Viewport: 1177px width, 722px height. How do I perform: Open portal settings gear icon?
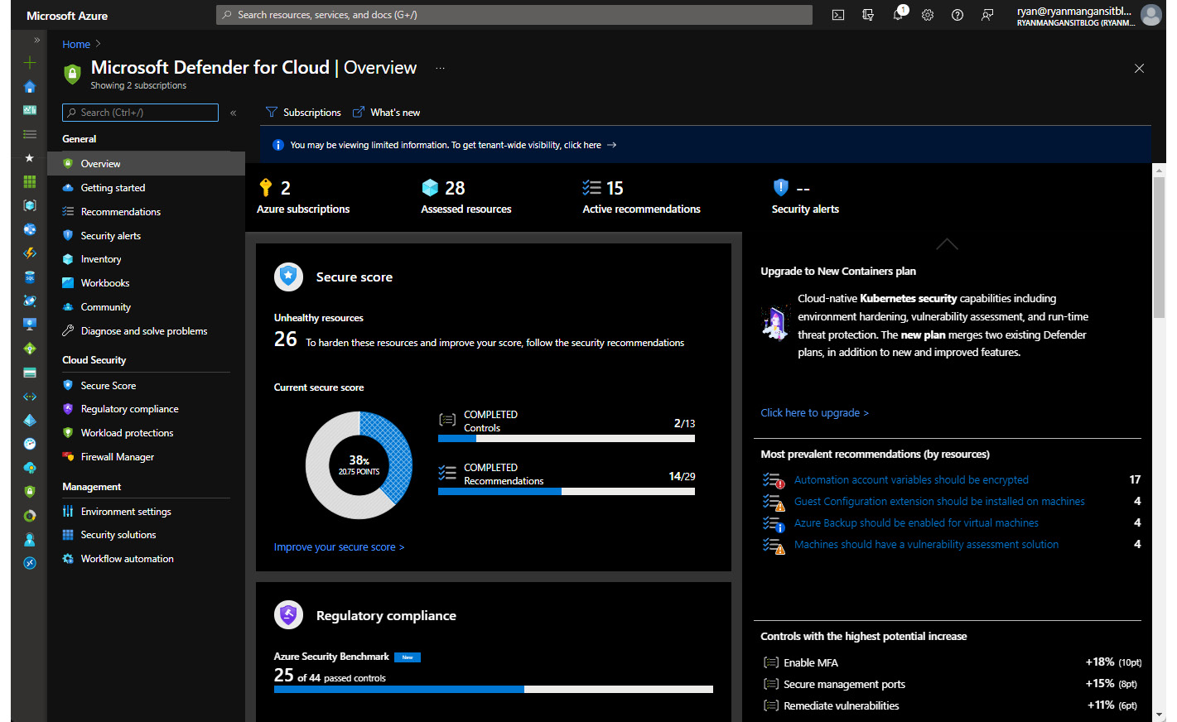pos(928,15)
